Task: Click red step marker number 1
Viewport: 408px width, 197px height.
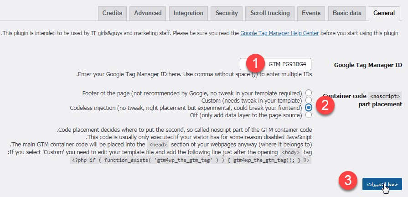Action: pyautogui.click(x=255, y=63)
